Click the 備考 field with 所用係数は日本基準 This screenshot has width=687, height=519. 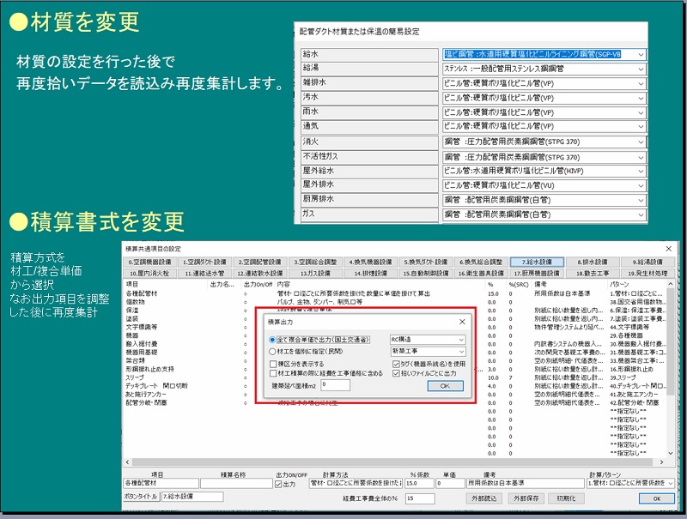point(525,483)
